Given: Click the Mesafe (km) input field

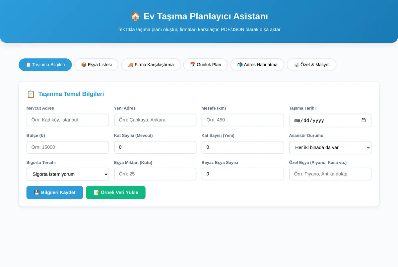Looking at the screenshot, I should pos(243,120).
